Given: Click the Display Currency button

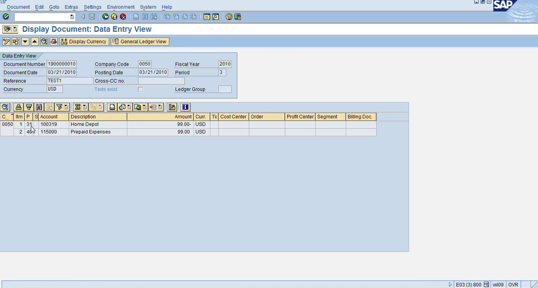Looking at the screenshot, I should pos(84,41).
